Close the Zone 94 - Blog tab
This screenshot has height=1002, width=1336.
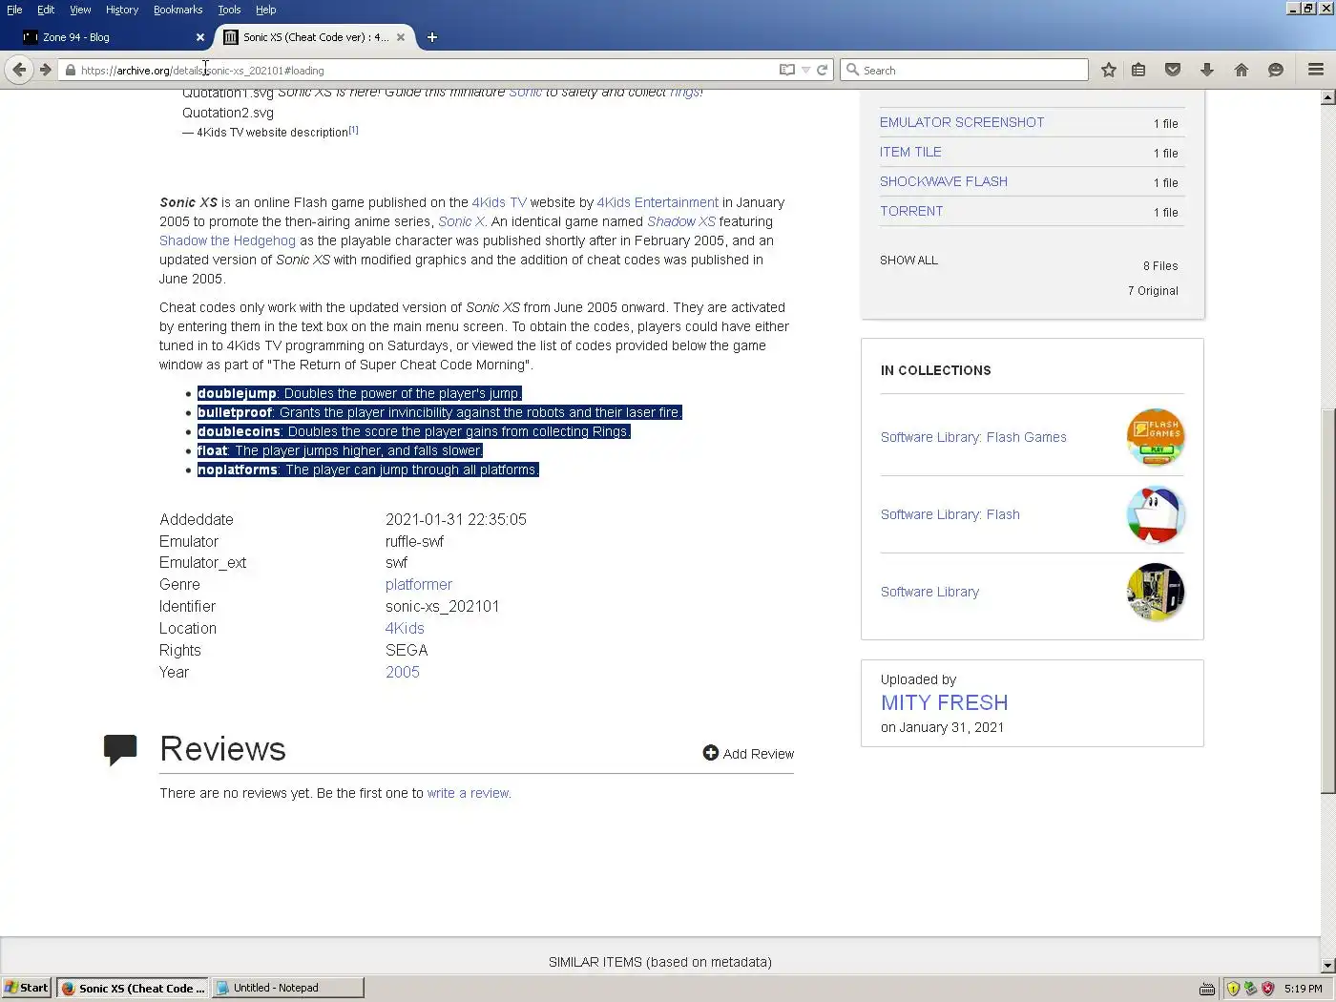coord(199,37)
